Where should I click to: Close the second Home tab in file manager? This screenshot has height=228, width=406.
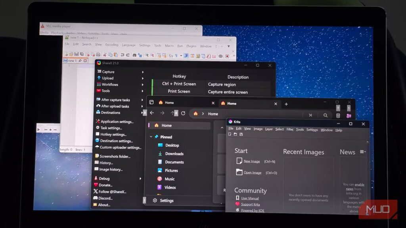pos(276,104)
